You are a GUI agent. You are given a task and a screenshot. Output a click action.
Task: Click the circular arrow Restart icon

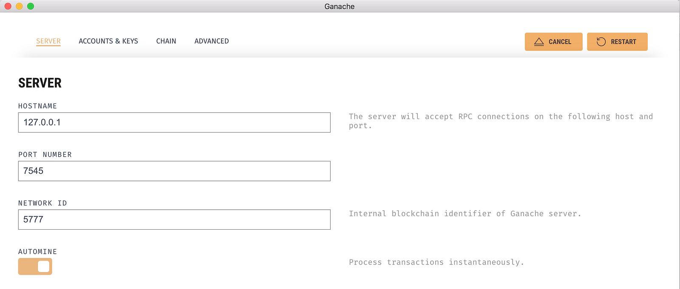(601, 42)
